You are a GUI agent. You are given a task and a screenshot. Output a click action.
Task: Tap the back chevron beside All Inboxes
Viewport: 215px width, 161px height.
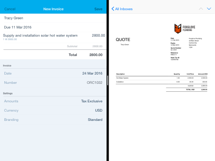pos(113,9)
